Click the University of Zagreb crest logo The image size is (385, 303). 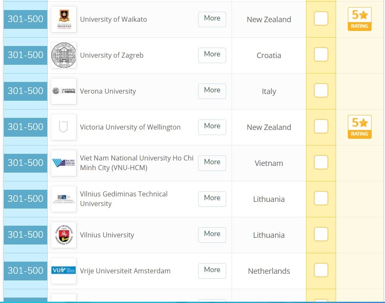64,55
